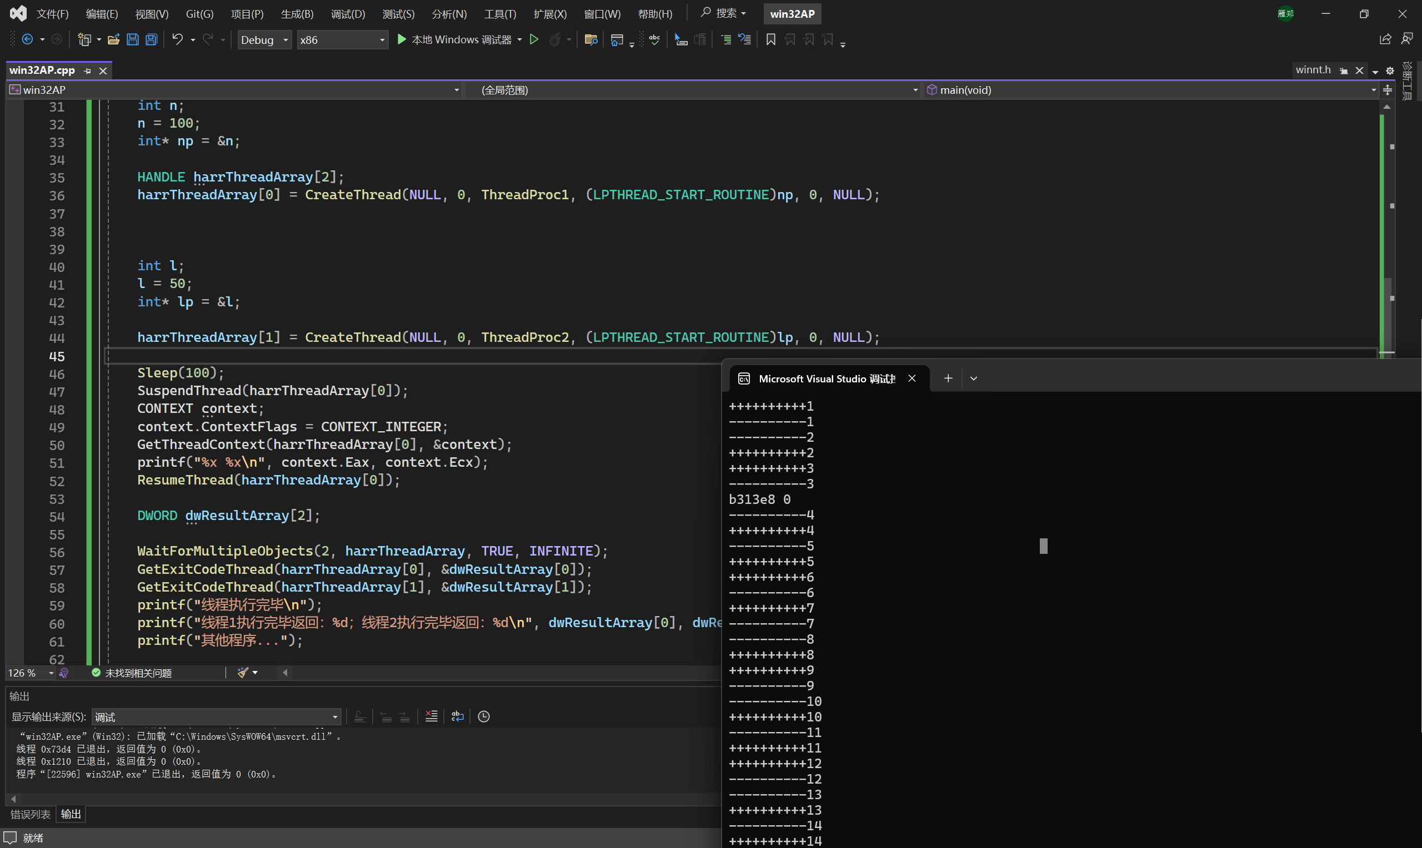Add new tab in debug console window

948,378
